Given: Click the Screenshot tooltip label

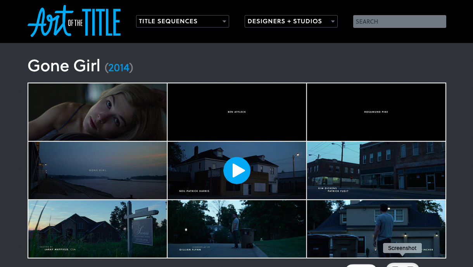Looking at the screenshot, I should pyautogui.click(x=402, y=248).
